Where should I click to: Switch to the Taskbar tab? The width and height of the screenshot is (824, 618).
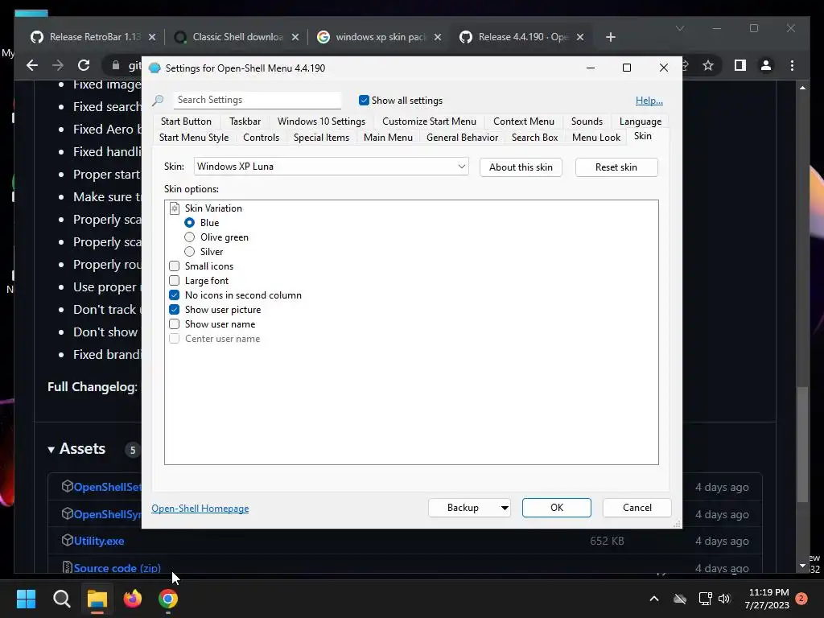point(245,122)
